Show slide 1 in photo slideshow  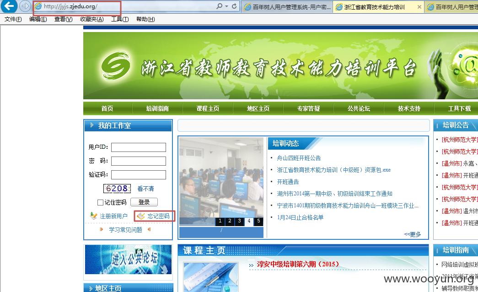[x=220, y=221]
